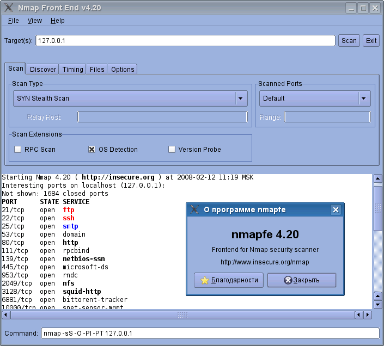Click the rndc service entry

70,275
